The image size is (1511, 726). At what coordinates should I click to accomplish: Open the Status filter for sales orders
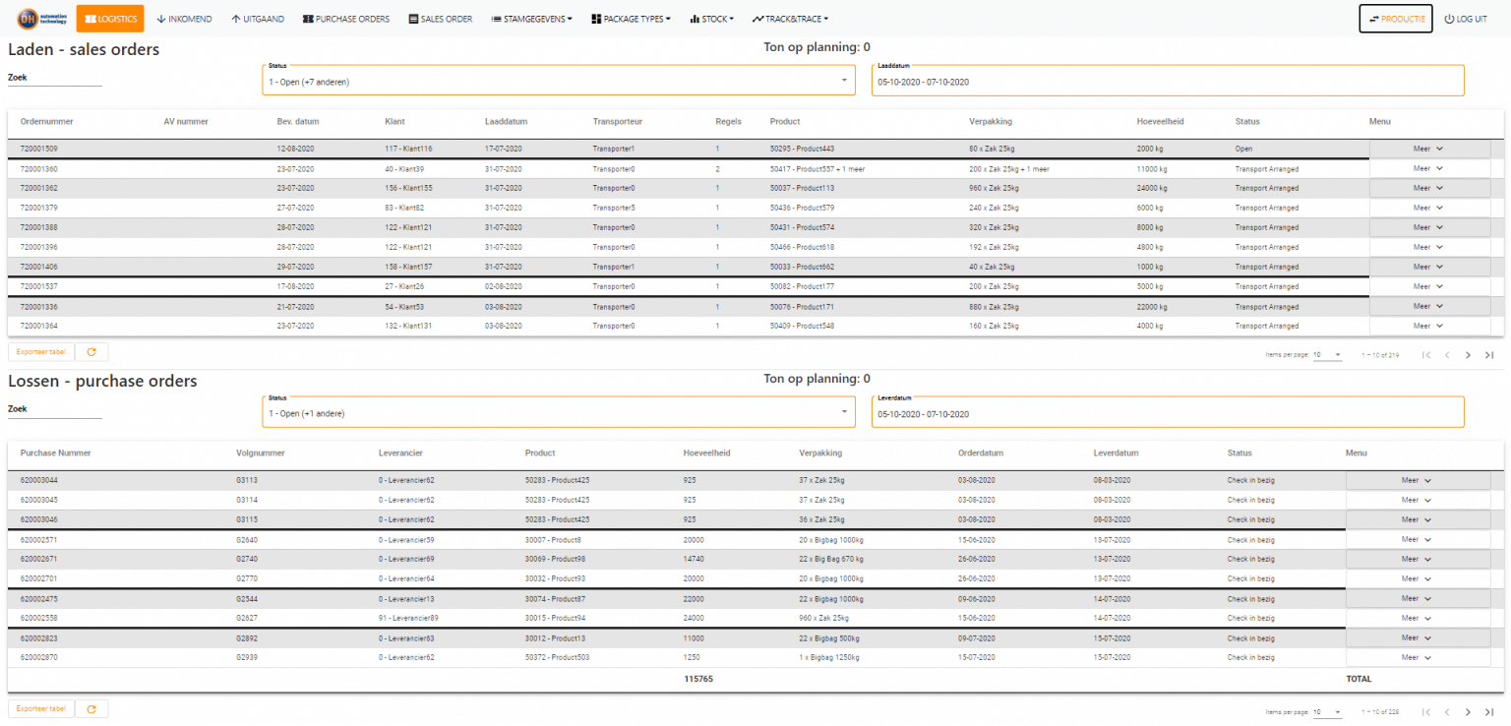coord(558,79)
